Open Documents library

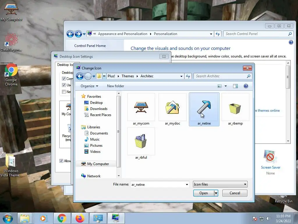click(x=99, y=133)
